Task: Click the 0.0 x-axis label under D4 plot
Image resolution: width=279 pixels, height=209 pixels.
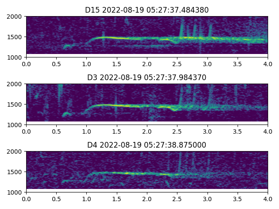Action: [26, 199]
